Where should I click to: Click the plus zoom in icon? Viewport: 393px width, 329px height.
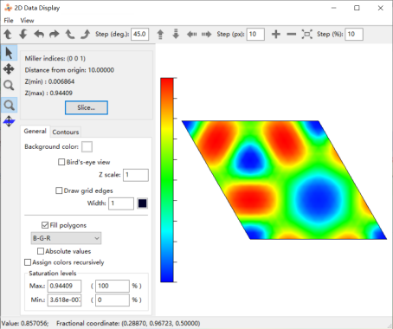[276, 35]
